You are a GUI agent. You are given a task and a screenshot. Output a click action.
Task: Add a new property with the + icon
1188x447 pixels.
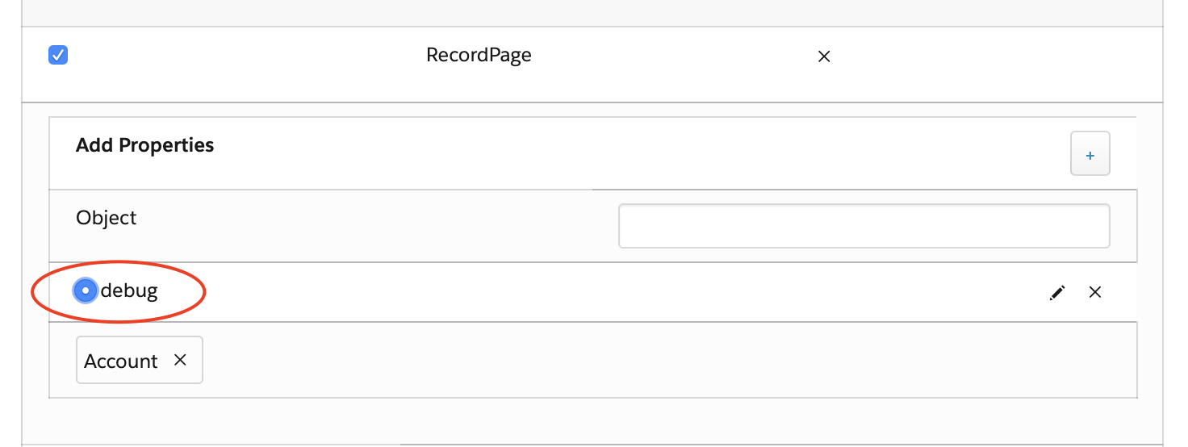pyautogui.click(x=1090, y=153)
